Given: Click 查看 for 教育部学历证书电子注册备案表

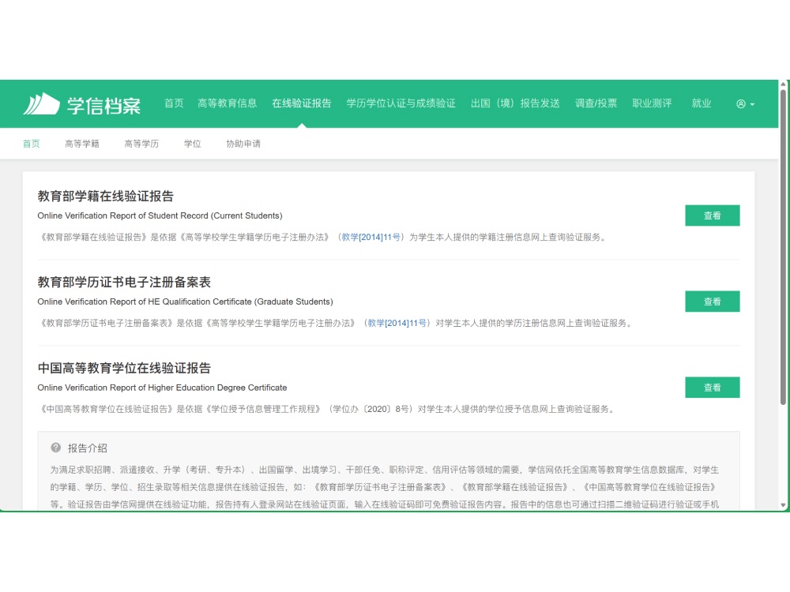Looking at the screenshot, I should (x=713, y=302).
